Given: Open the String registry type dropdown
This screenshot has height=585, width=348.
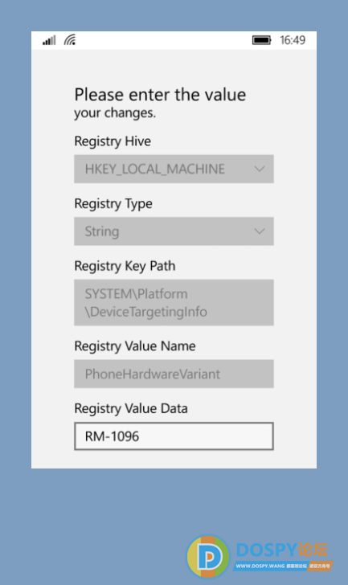Looking at the screenshot, I should 174,231.
